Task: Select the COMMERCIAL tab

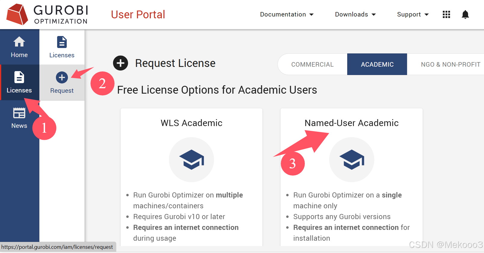Action: (312, 64)
